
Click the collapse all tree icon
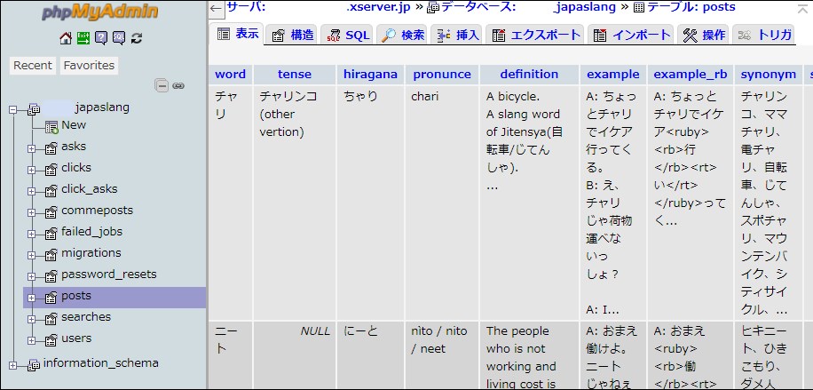coord(162,85)
